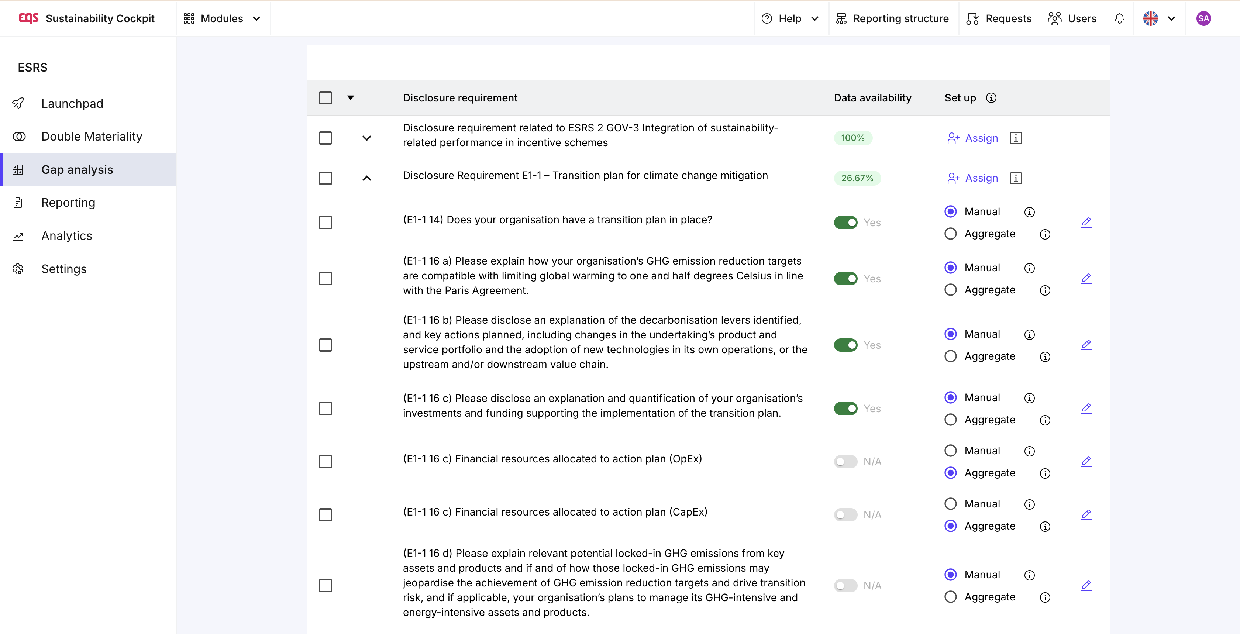This screenshot has width=1240, height=634.
Task: Click Assign for E1-1 Transition plan
Action: pos(972,178)
